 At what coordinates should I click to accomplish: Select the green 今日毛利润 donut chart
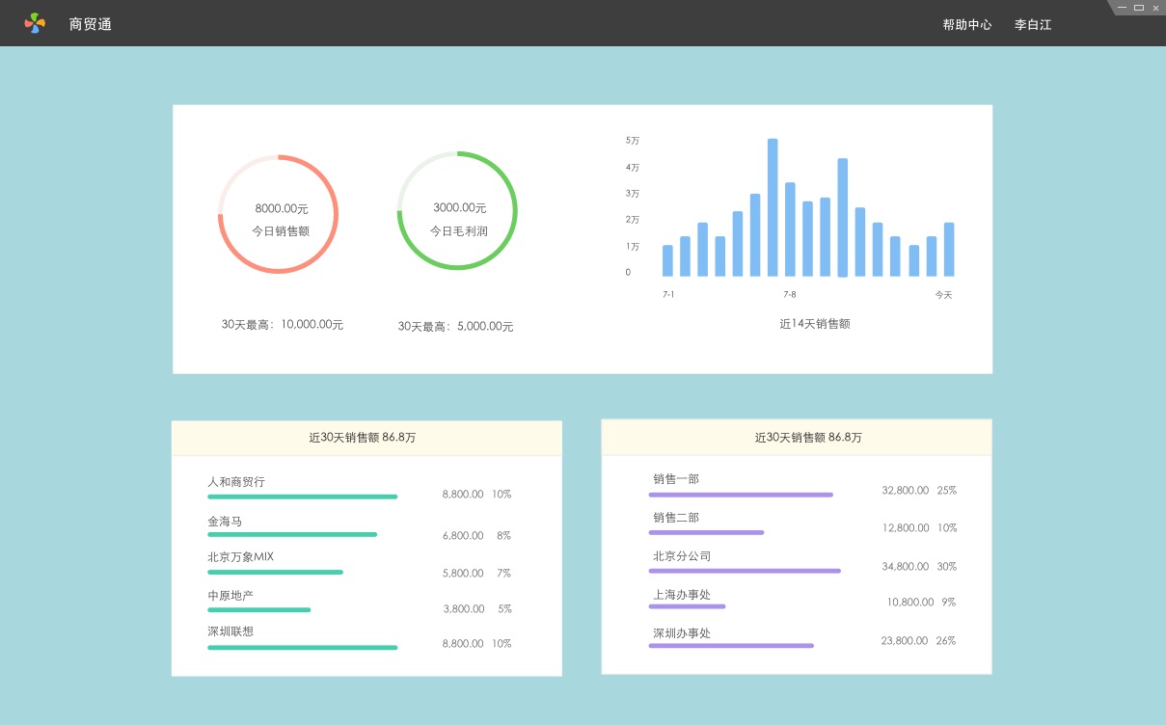click(x=457, y=211)
